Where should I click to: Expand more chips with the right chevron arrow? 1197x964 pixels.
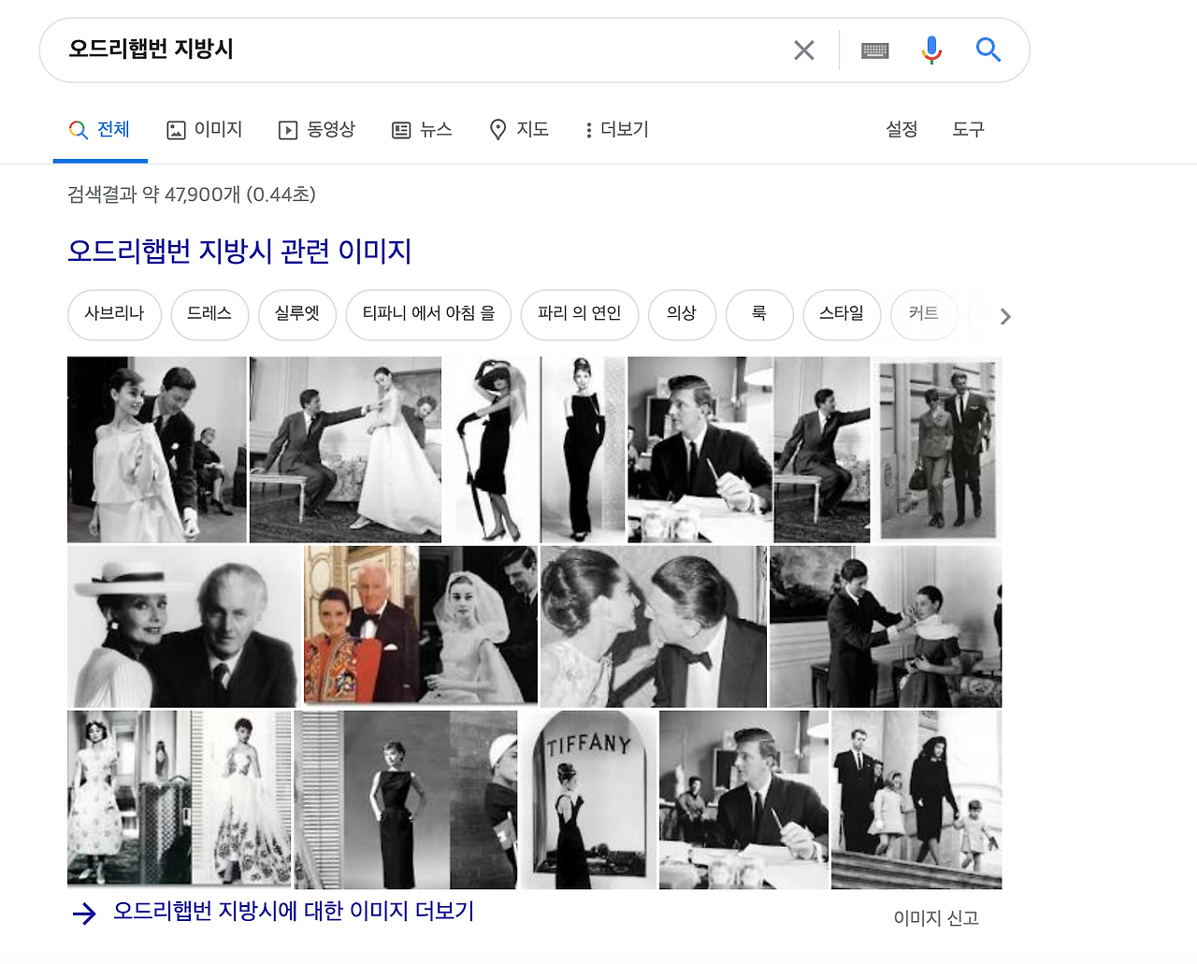point(1003,316)
